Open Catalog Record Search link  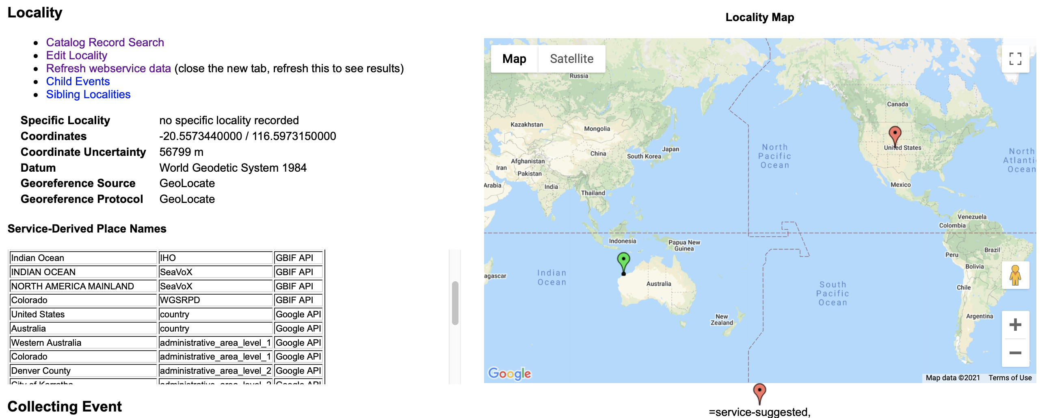pos(105,43)
